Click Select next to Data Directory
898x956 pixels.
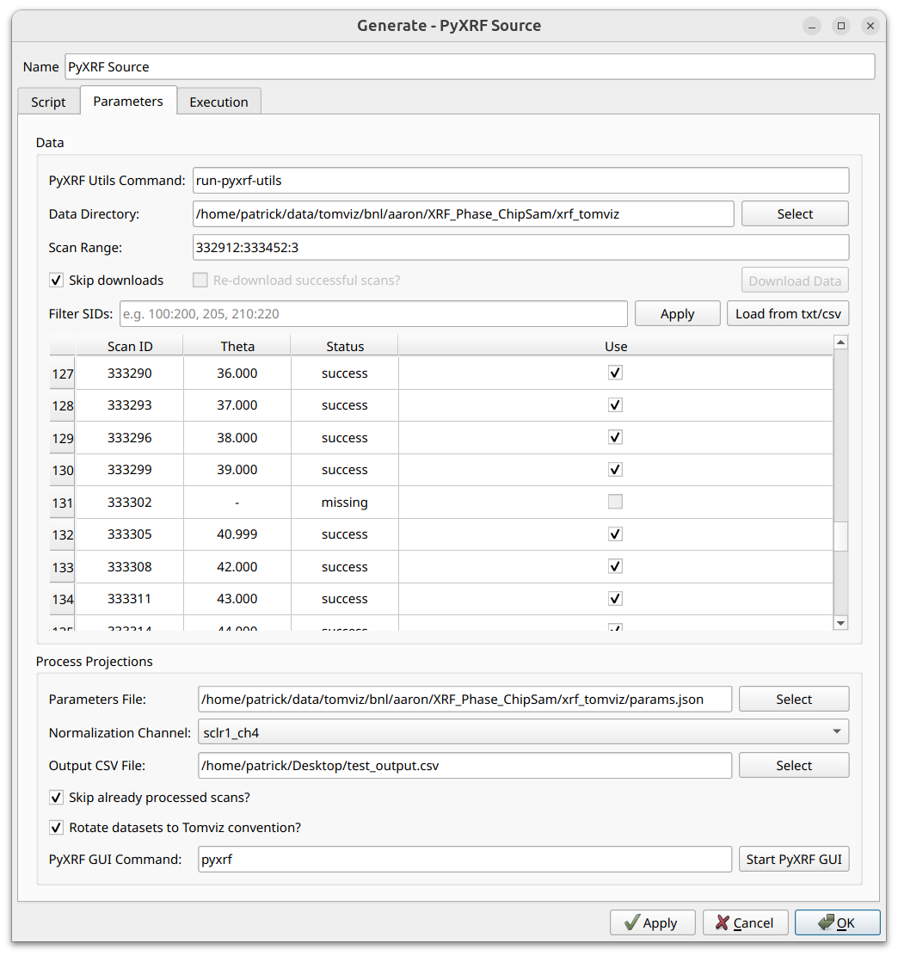tap(795, 214)
